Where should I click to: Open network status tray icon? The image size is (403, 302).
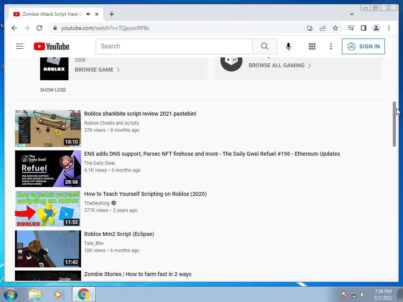tap(354, 295)
